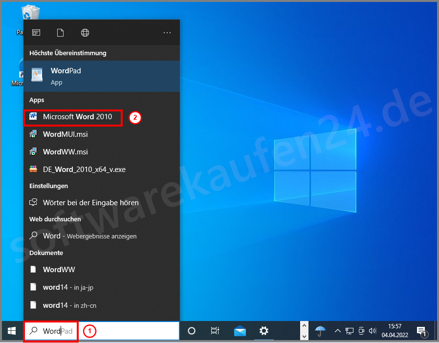439x343 pixels.
Task: Open the volume speaker icon
Action: 373,331
